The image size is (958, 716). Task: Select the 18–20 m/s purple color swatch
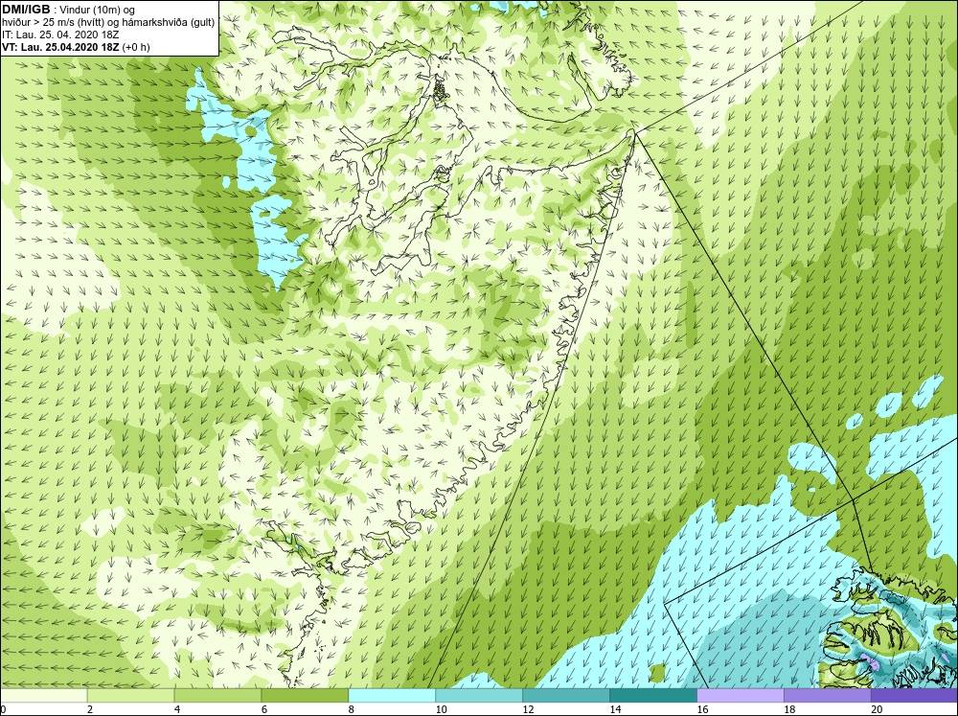(828, 696)
